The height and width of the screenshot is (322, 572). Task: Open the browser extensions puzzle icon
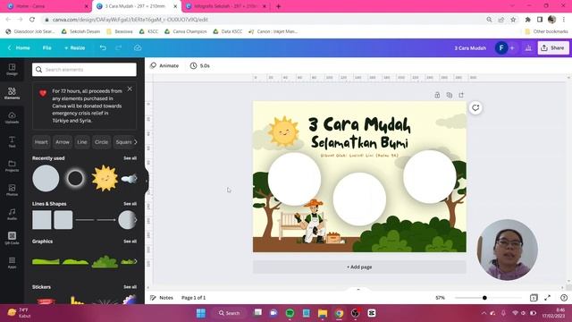point(527,20)
